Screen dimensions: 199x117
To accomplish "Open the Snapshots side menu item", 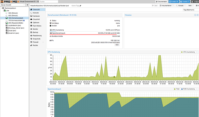I will click(37, 39).
